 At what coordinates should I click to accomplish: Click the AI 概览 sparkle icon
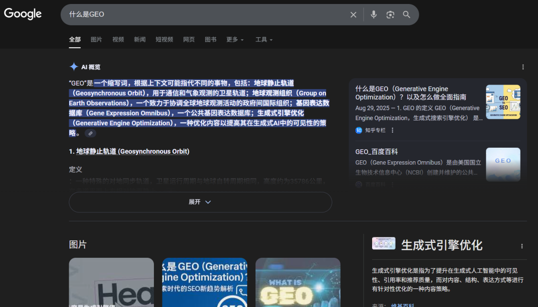[x=74, y=66]
